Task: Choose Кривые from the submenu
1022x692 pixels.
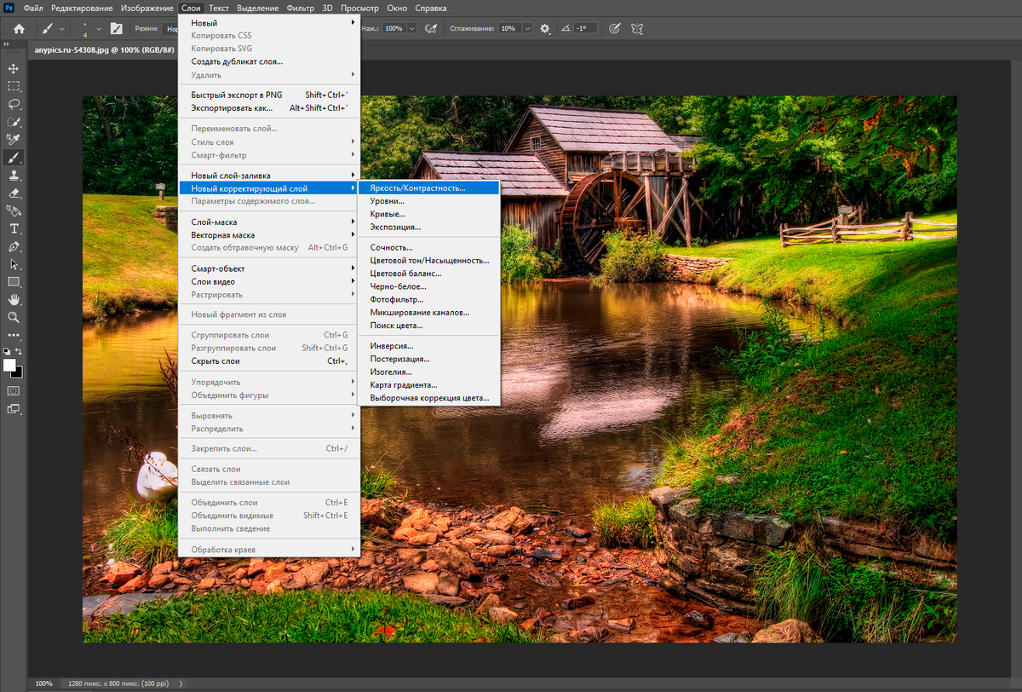Action: pos(429,214)
